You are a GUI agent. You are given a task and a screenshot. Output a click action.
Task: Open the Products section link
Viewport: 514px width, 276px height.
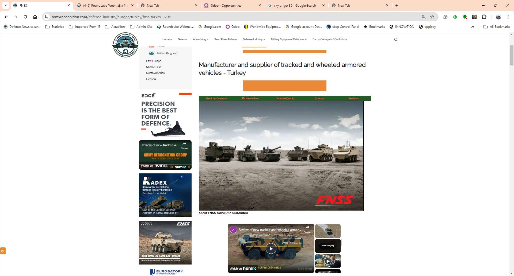coord(353,99)
